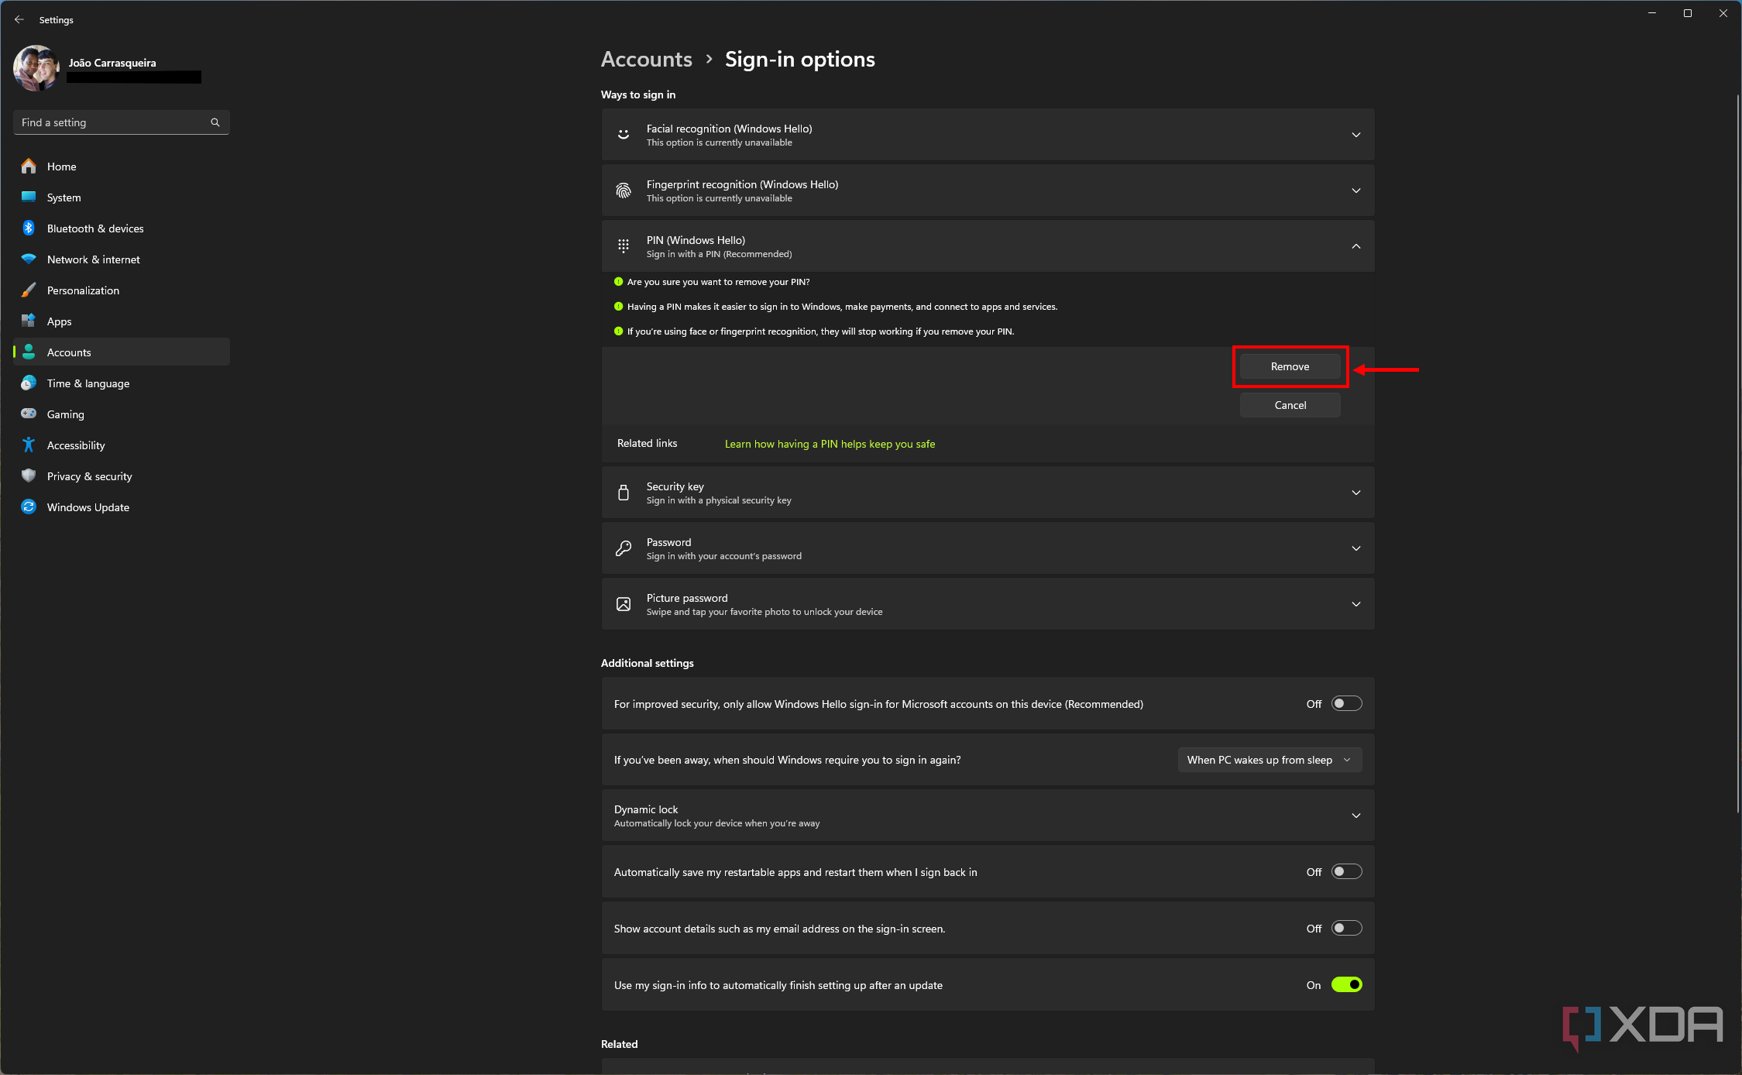This screenshot has height=1075, width=1742.
Task: Click "If you're using face or fingerprint recognition" warning
Action: tap(820, 331)
